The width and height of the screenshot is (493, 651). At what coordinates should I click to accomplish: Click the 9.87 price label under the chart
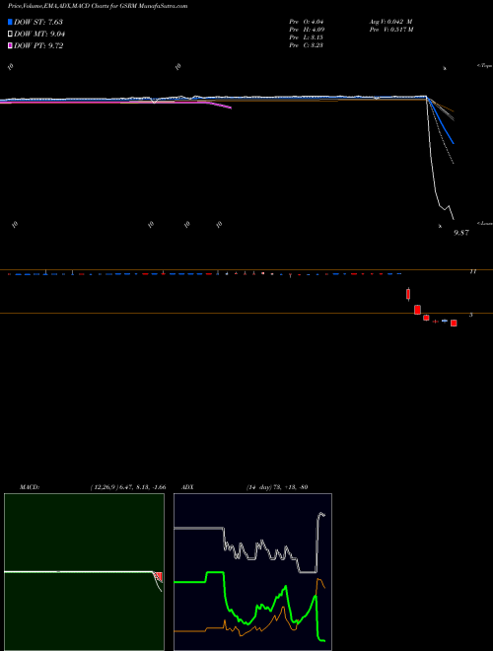coord(461,233)
